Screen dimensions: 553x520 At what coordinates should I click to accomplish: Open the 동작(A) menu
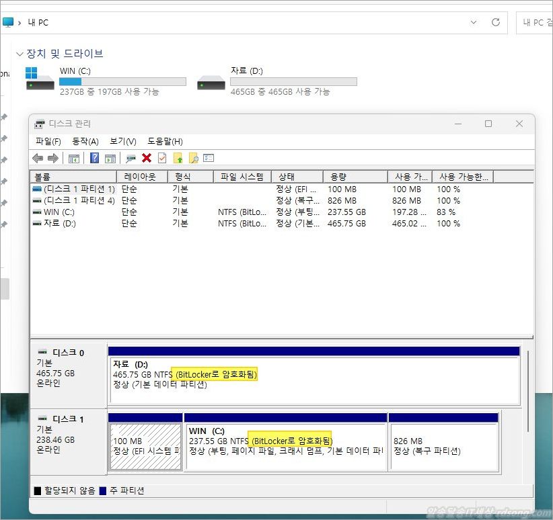(x=85, y=141)
